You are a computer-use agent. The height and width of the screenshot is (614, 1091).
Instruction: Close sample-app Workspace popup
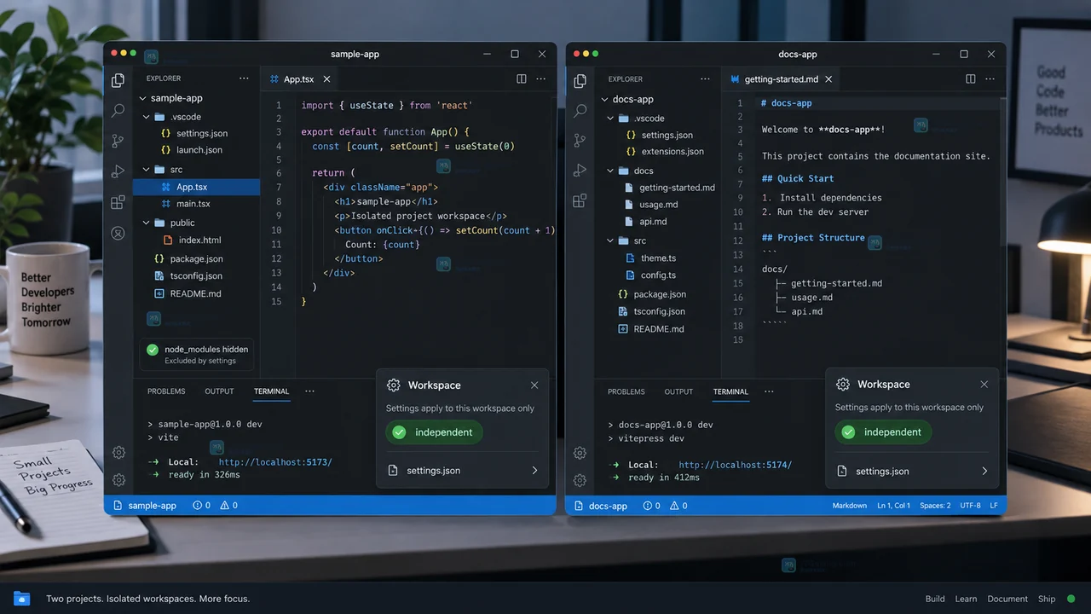tap(534, 385)
